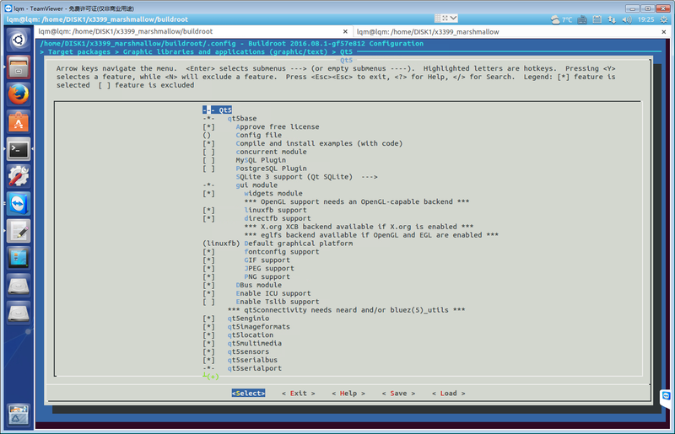Image resolution: width=675 pixels, height=434 pixels.
Task: Open the system gear menu in top panel
Action: click(665, 19)
